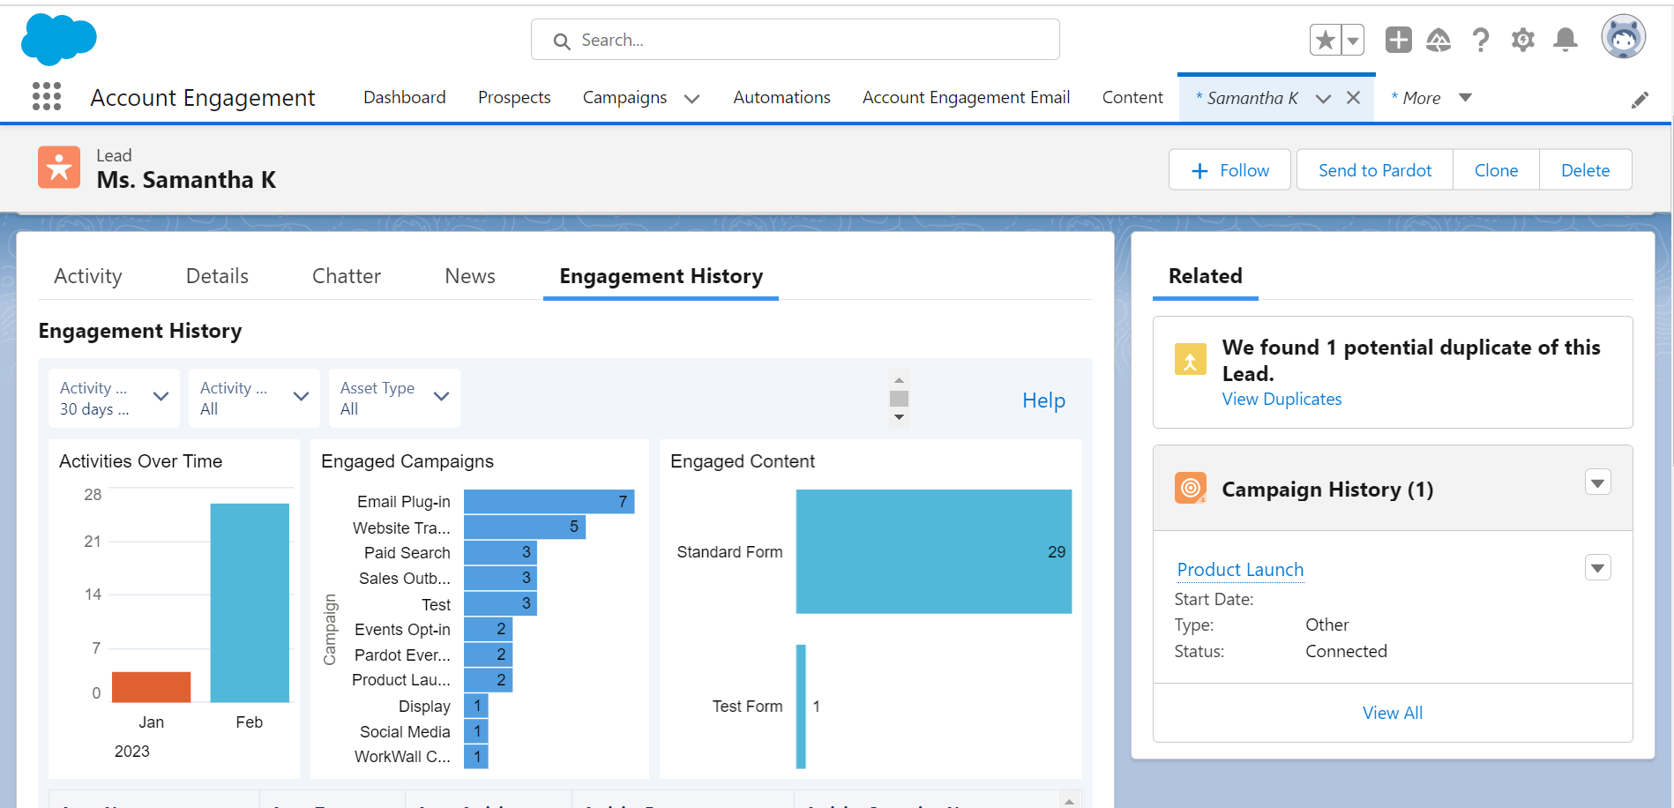Expand the favorites list dropdown arrow
This screenshot has width=1674, height=808.
tap(1353, 40)
